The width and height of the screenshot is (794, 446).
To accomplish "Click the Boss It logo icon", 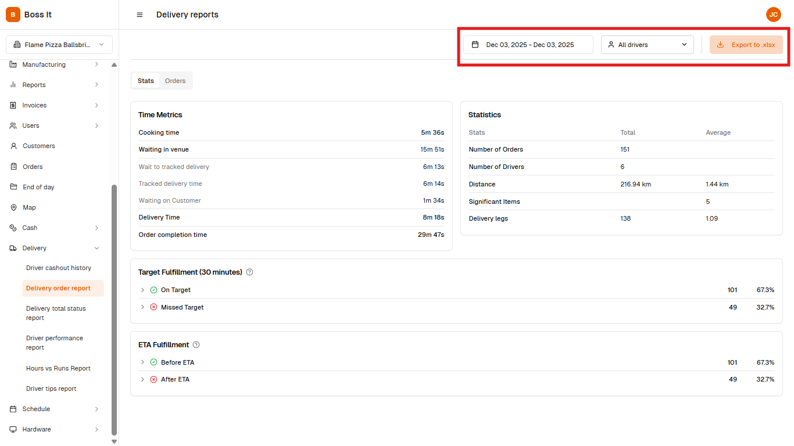I will 13,15.
